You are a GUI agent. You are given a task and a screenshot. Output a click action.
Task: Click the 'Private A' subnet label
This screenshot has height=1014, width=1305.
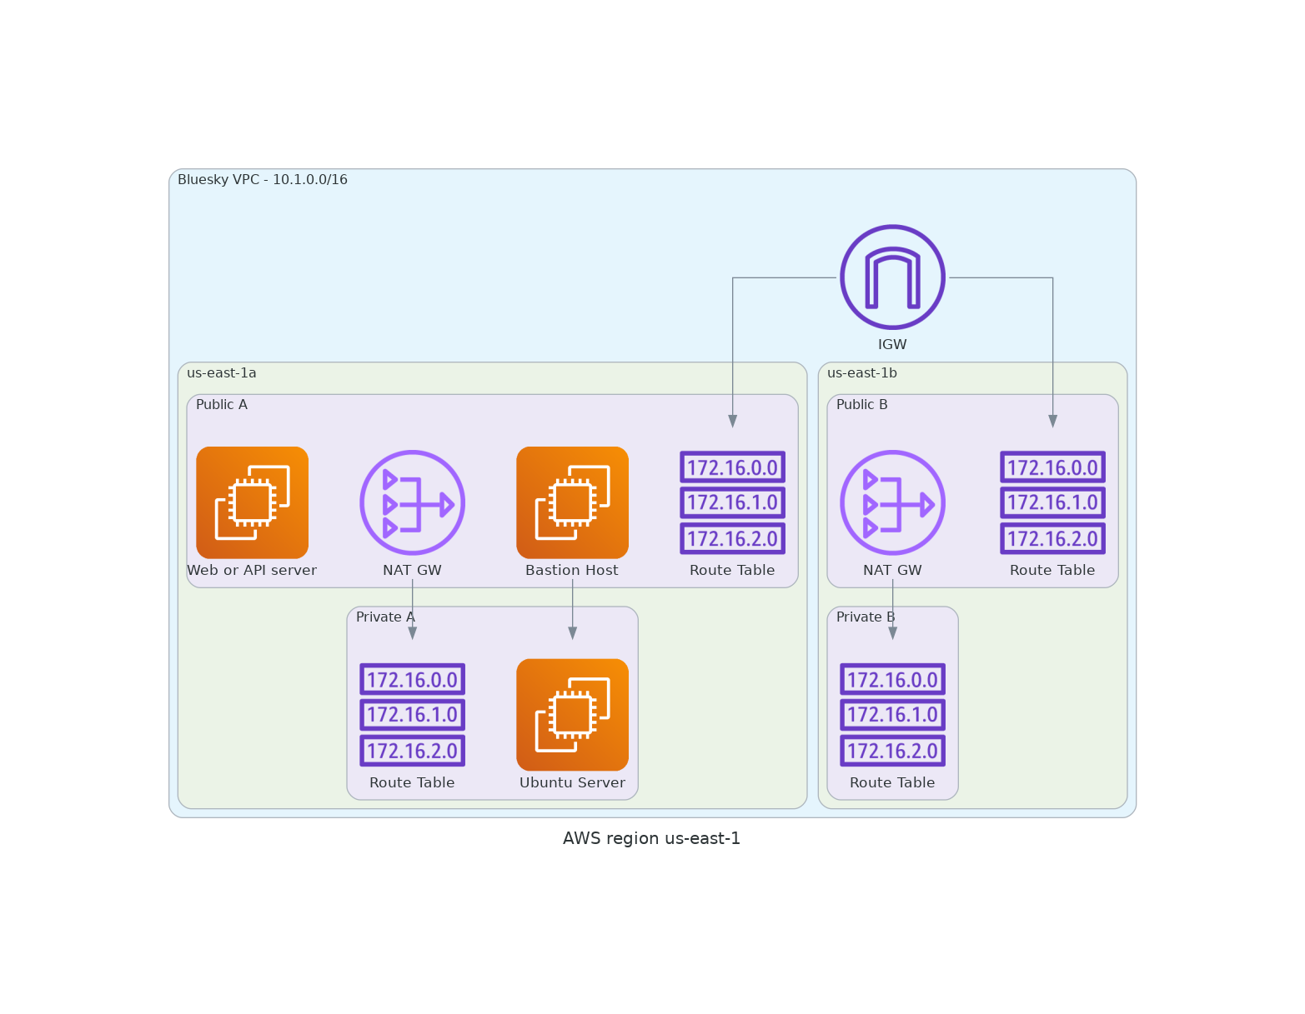point(385,617)
